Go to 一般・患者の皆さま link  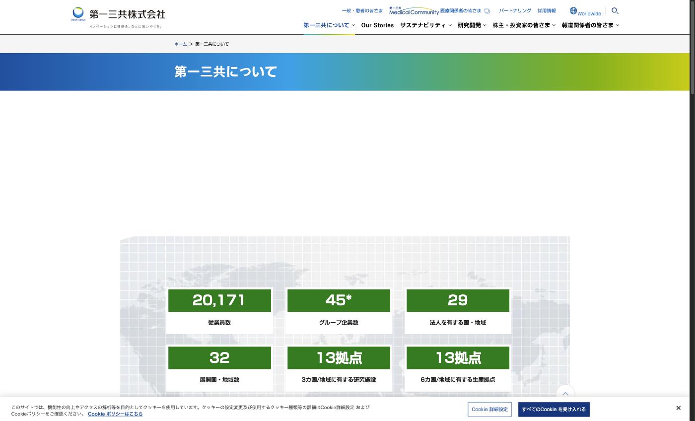point(362,10)
